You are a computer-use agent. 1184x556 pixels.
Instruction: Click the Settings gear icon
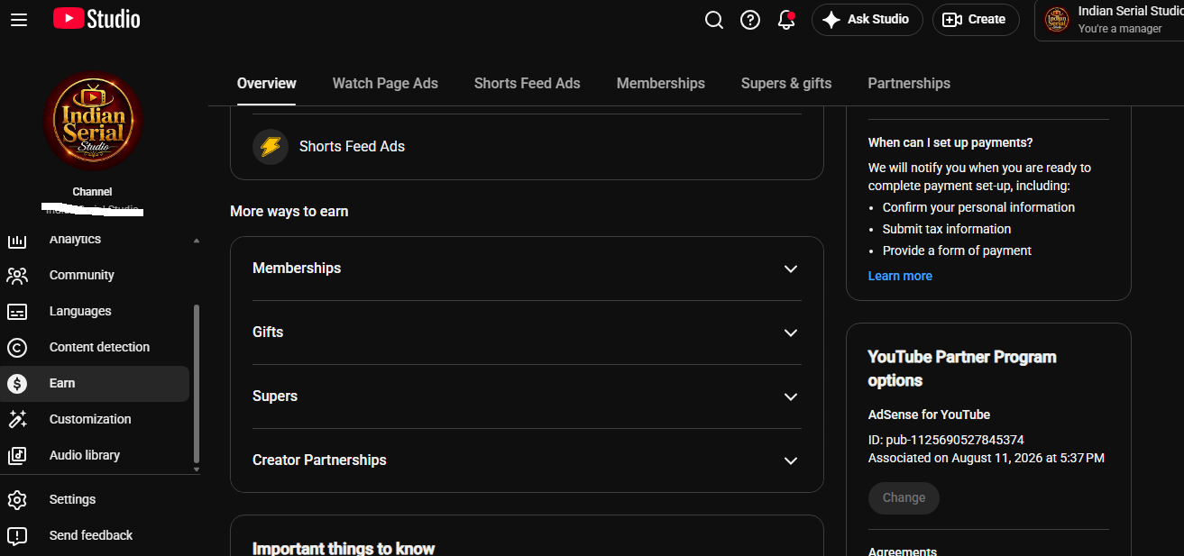tap(17, 499)
